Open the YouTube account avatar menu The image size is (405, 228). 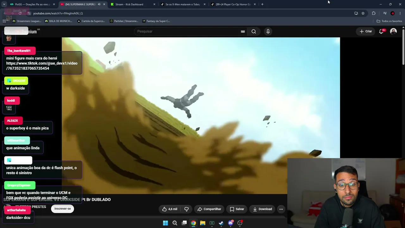point(393,31)
